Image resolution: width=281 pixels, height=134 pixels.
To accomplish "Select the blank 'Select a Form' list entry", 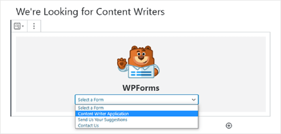I will 136,108.
